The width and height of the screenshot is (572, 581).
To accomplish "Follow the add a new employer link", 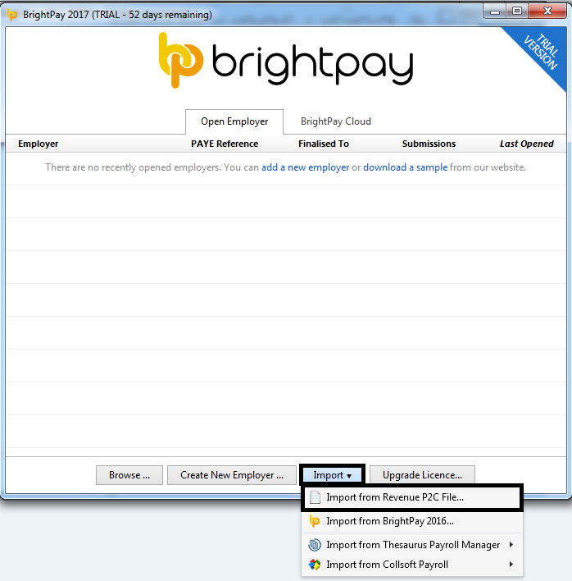I will [x=305, y=167].
